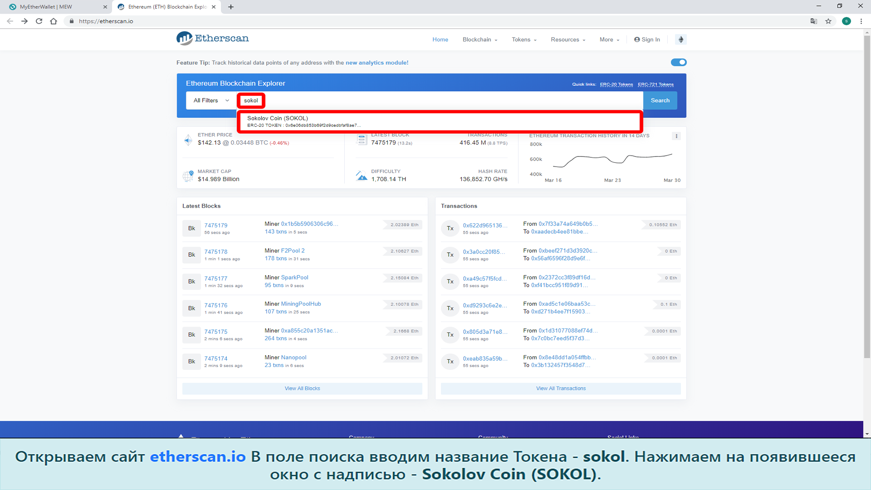Open miner 0xa855c20a1351ac link
Viewport: 871px width, 490px height.
tap(309, 330)
